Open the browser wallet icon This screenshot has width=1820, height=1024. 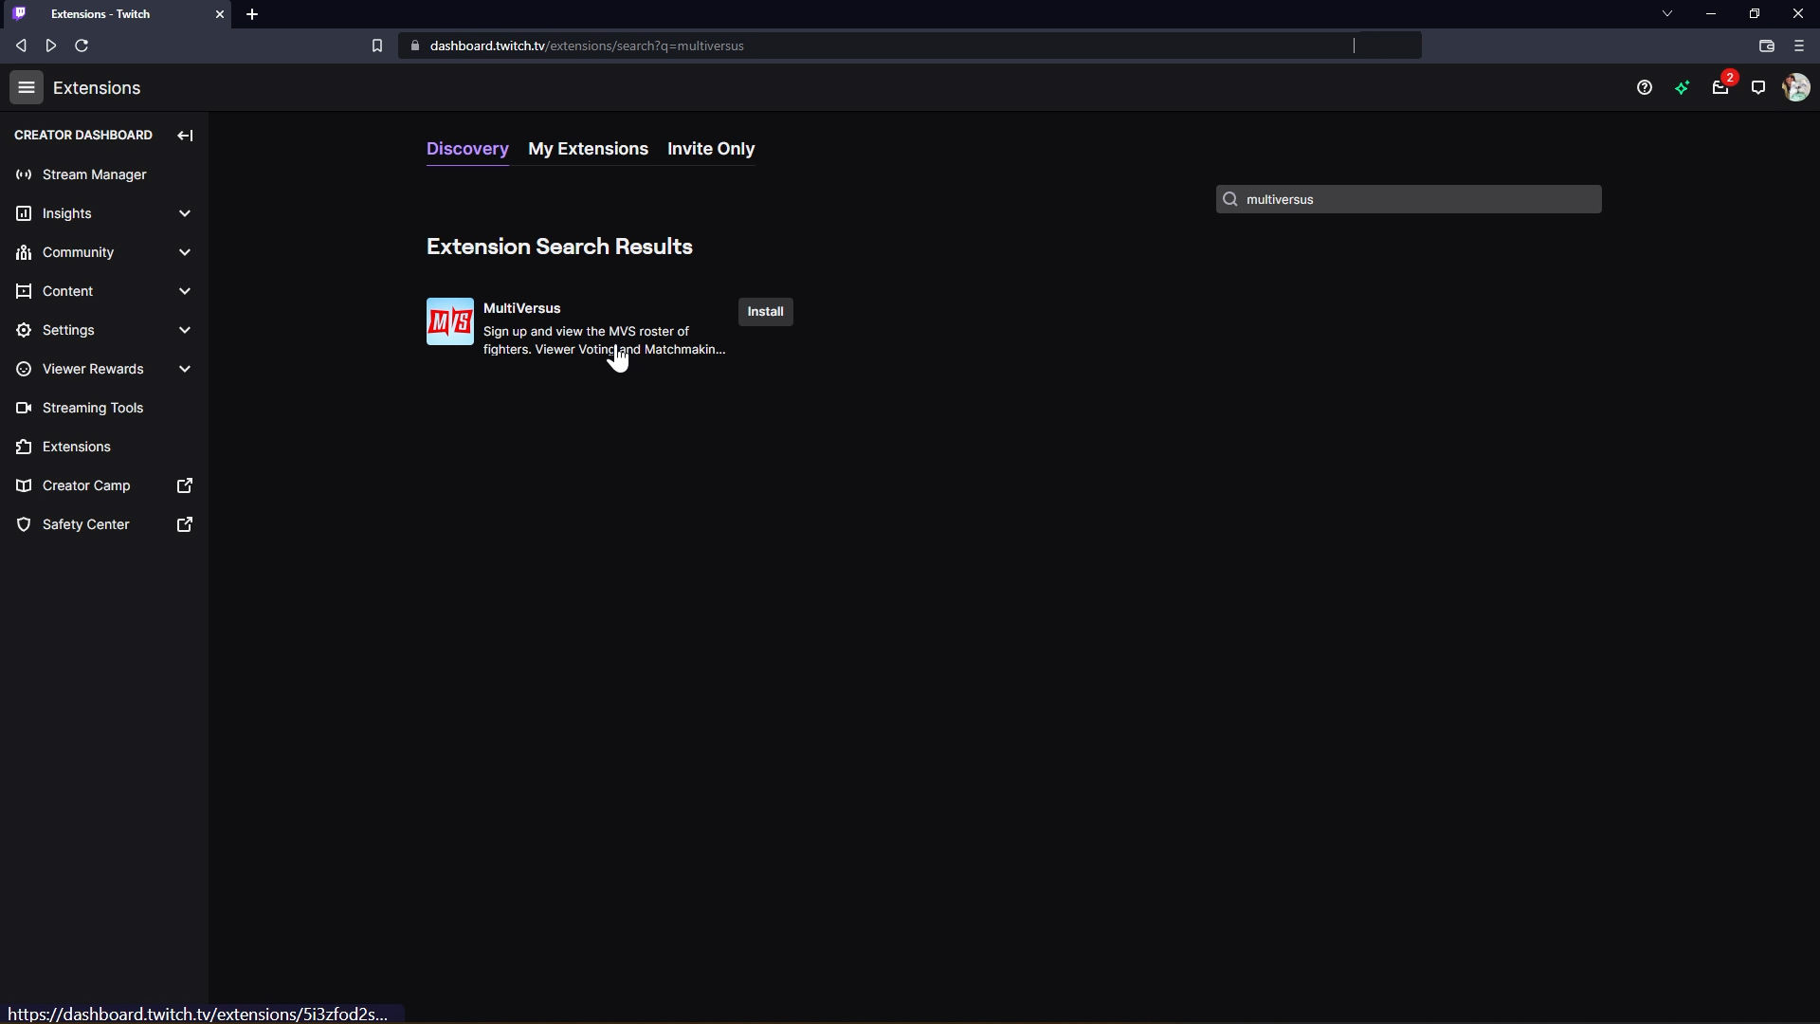point(1767,46)
